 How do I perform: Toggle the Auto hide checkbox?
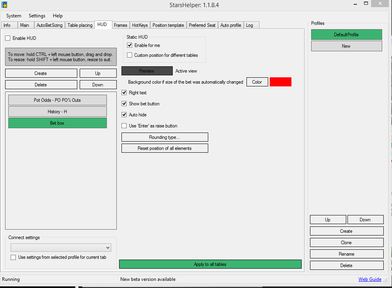click(x=124, y=115)
